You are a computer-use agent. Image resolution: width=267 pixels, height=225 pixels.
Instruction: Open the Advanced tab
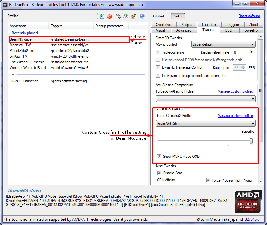[184, 30]
